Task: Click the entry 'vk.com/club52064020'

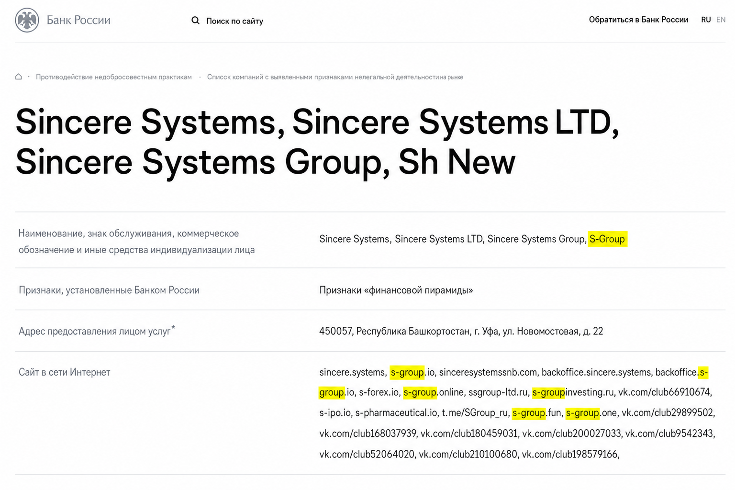Action: pos(367,454)
